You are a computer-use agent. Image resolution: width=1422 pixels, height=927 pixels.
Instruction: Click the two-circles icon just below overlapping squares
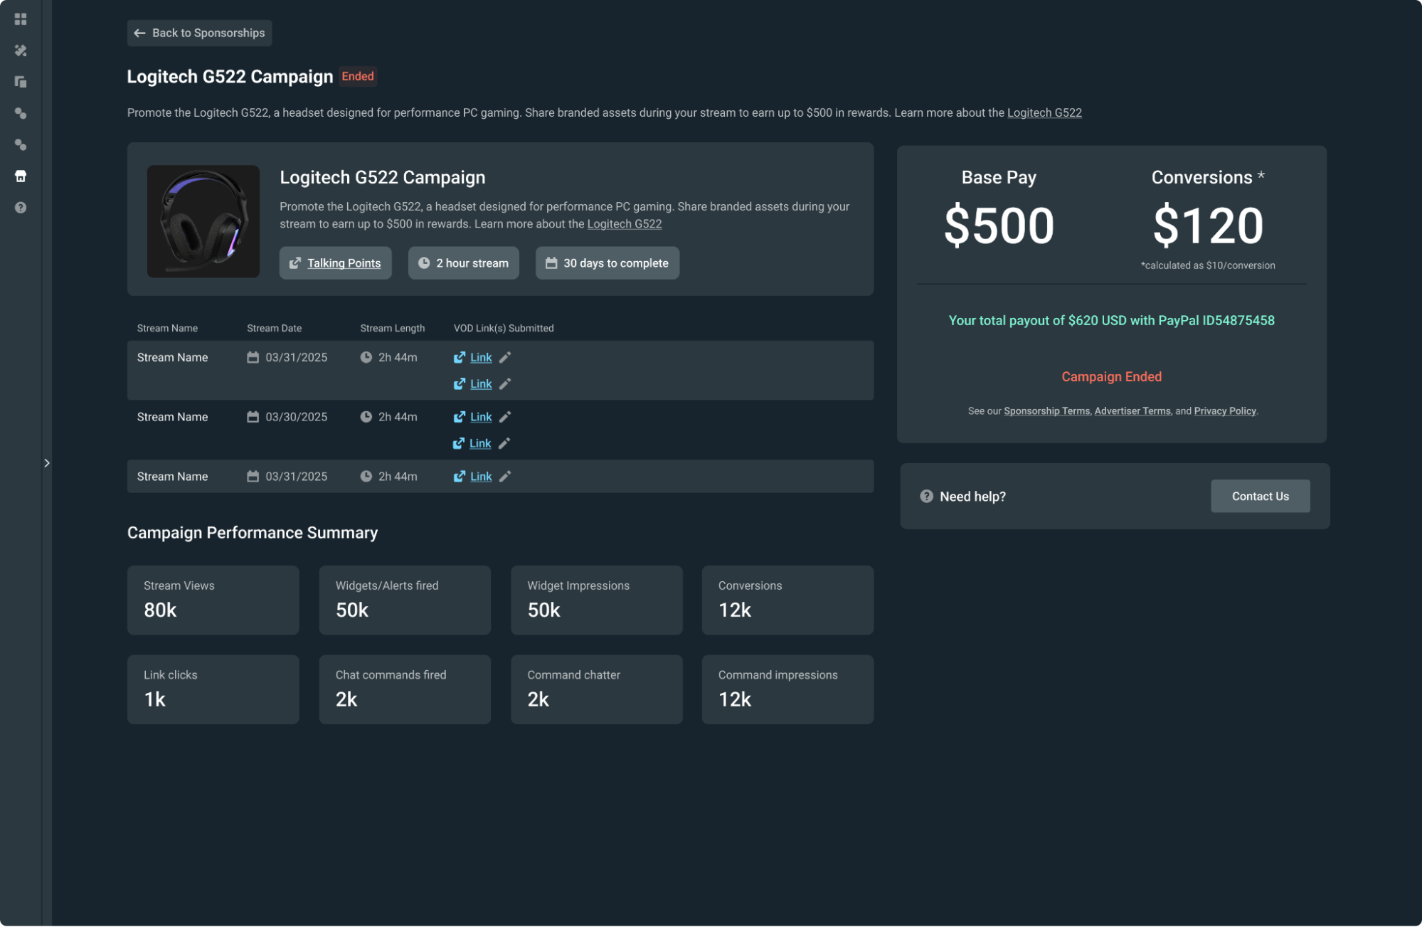(21, 113)
